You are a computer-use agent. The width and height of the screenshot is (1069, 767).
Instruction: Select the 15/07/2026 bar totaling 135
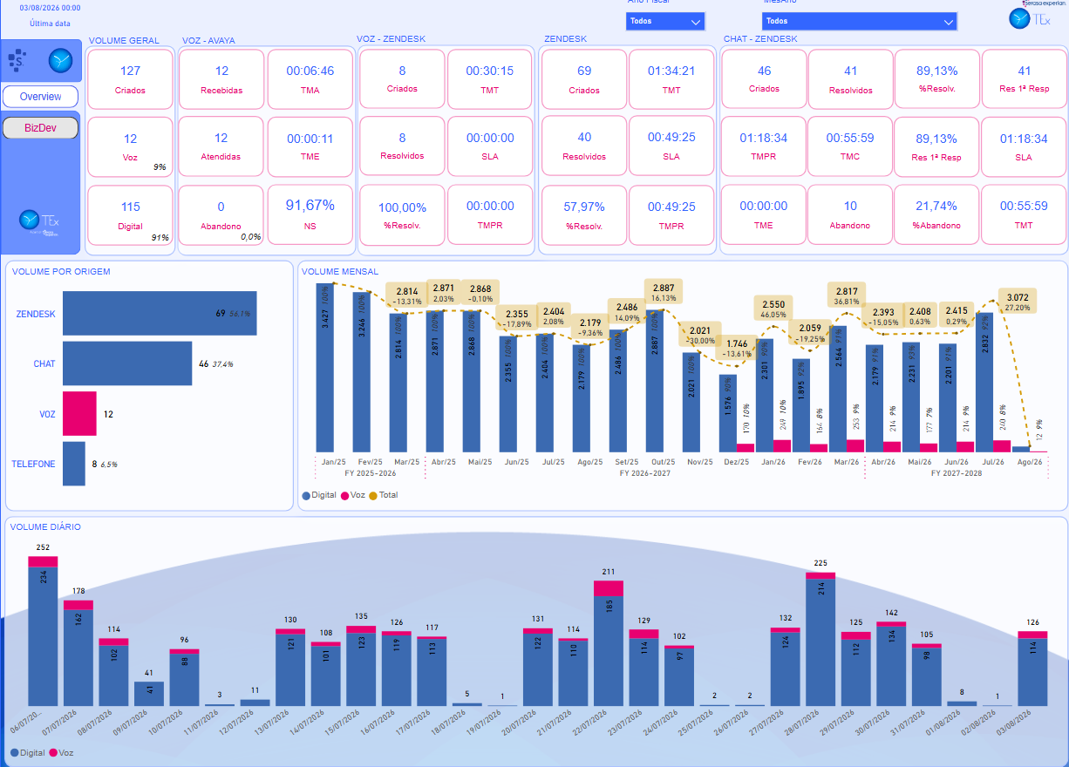click(361, 666)
